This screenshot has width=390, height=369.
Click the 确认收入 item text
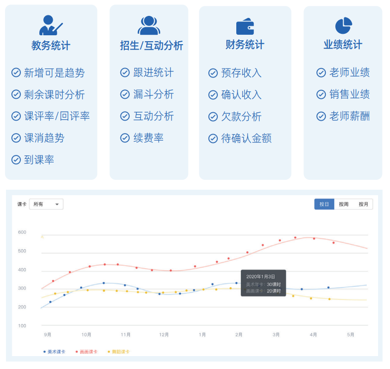click(x=242, y=95)
